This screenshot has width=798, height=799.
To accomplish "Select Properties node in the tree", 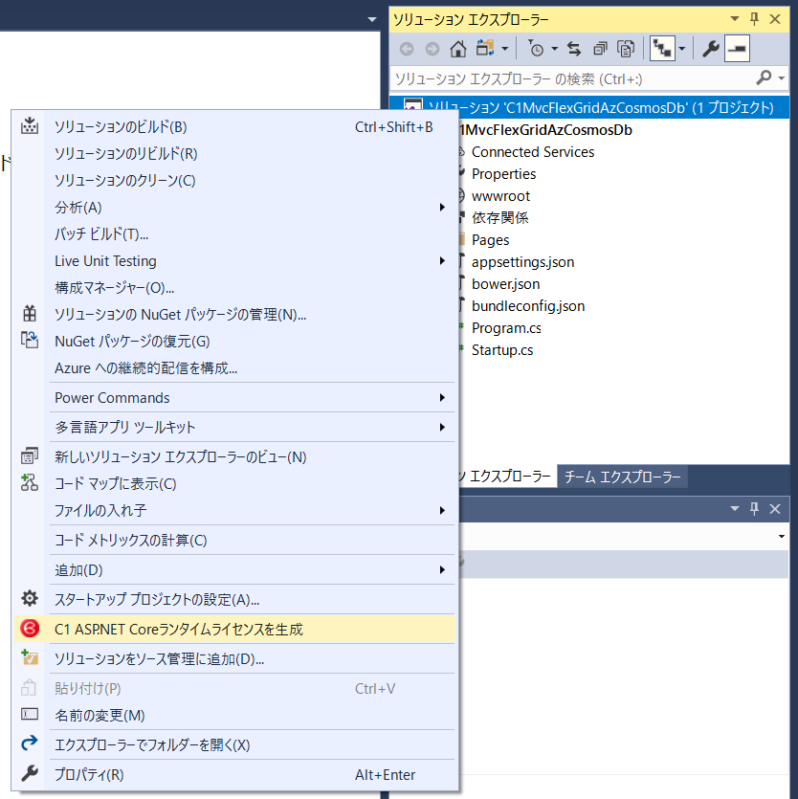I will point(503,174).
